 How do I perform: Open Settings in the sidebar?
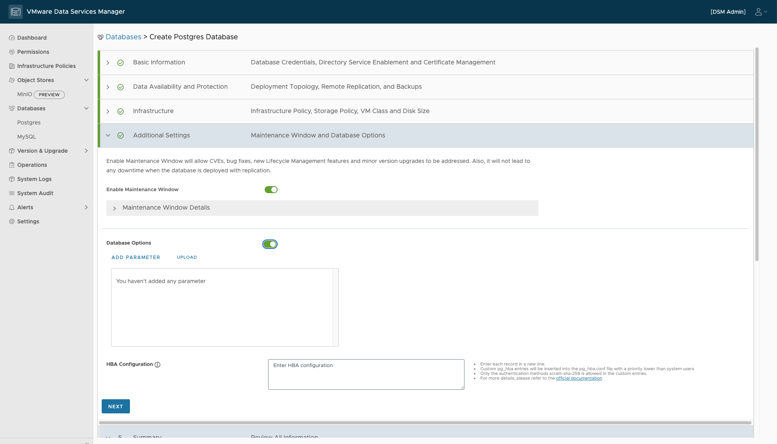[x=28, y=221]
